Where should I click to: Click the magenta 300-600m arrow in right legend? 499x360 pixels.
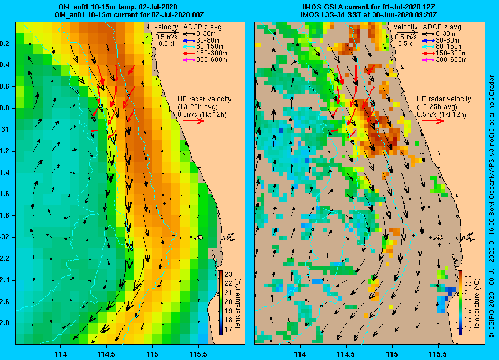(x=429, y=60)
